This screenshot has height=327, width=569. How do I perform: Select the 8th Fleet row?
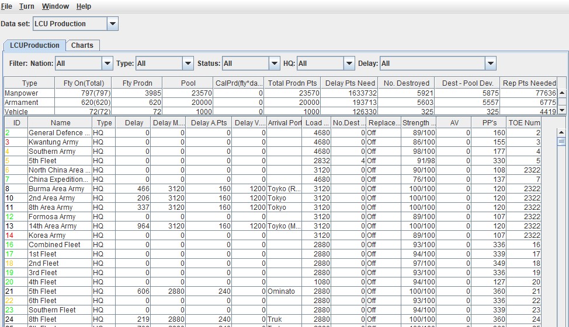(x=273, y=319)
